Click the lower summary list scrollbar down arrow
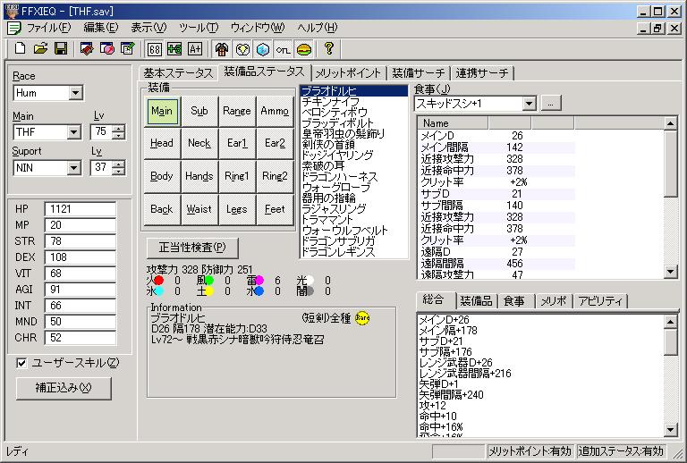 pos(670,429)
